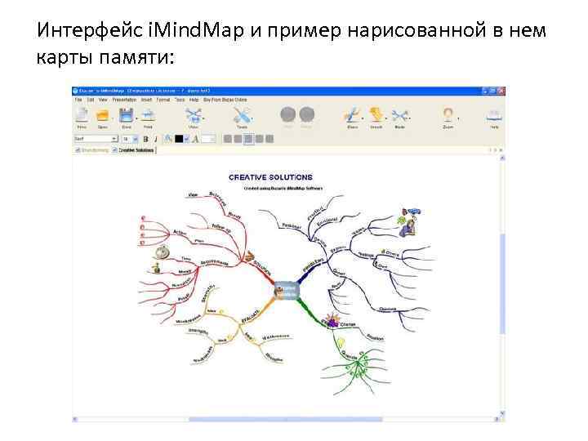Click the clock image on the Time branch

tap(162, 252)
